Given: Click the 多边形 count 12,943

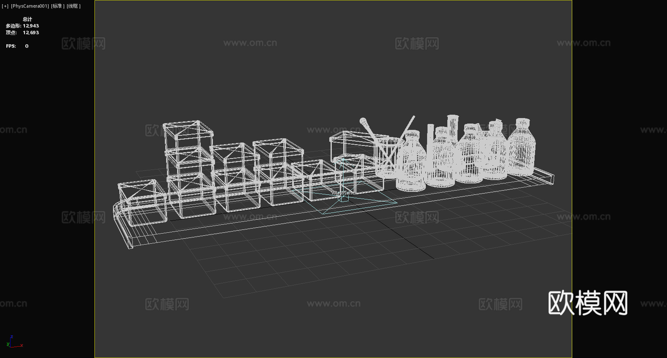Looking at the screenshot, I should coord(31,26).
